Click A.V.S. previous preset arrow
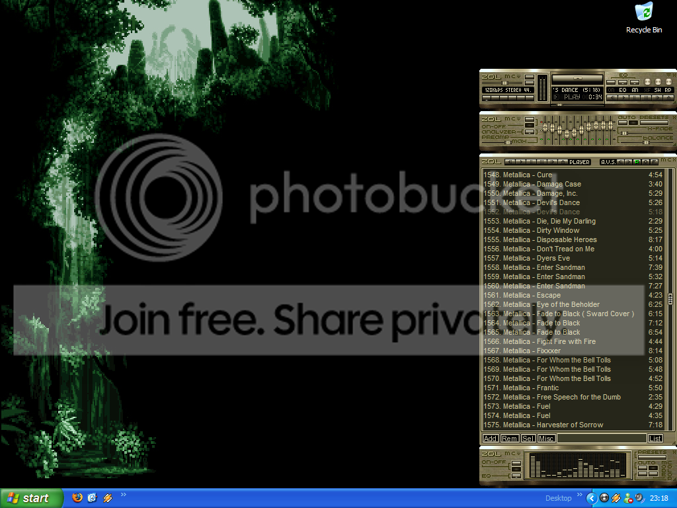 click(620, 162)
